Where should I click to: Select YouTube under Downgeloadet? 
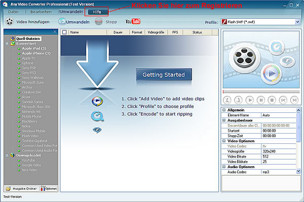[28, 160]
